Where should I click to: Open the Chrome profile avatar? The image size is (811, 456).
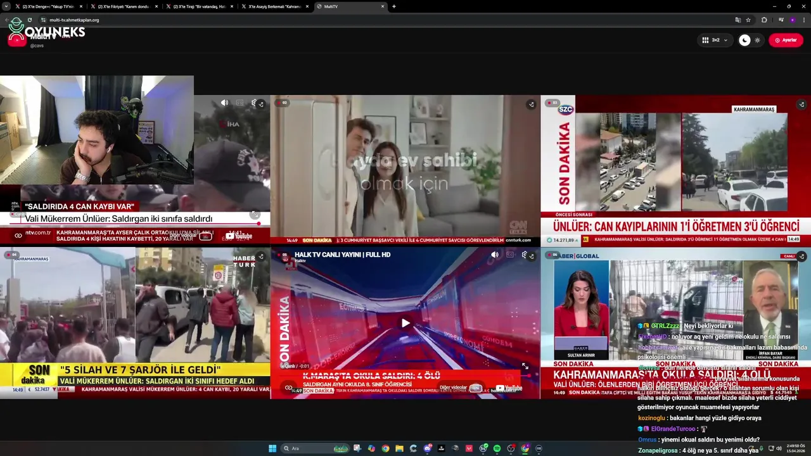(792, 20)
